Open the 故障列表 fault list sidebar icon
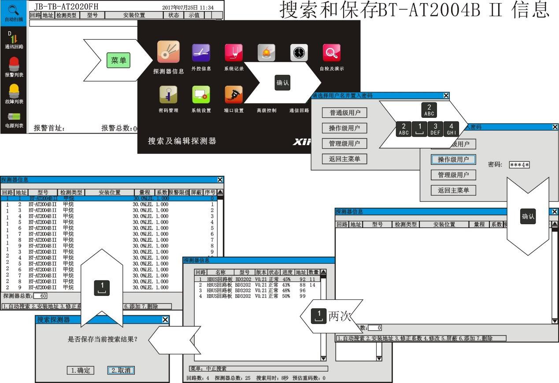Image resolution: width=559 pixels, height=383 pixels. pyautogui.click(x=13, y=92)
